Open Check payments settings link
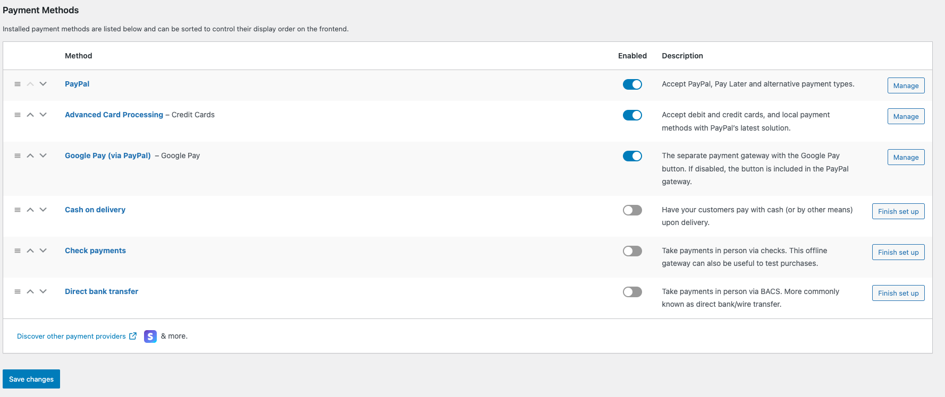 click(x=95, y=251)
